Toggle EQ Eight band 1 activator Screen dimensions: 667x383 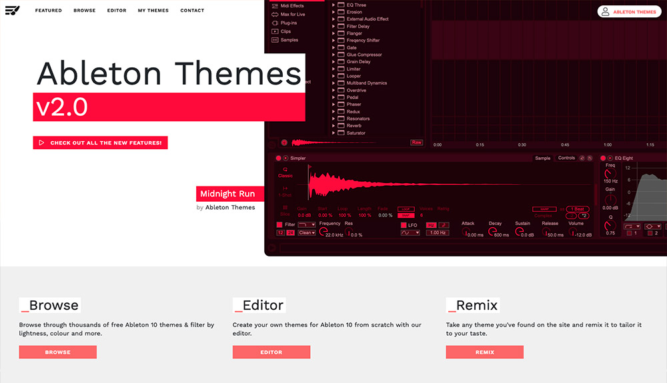pos(629,233)
